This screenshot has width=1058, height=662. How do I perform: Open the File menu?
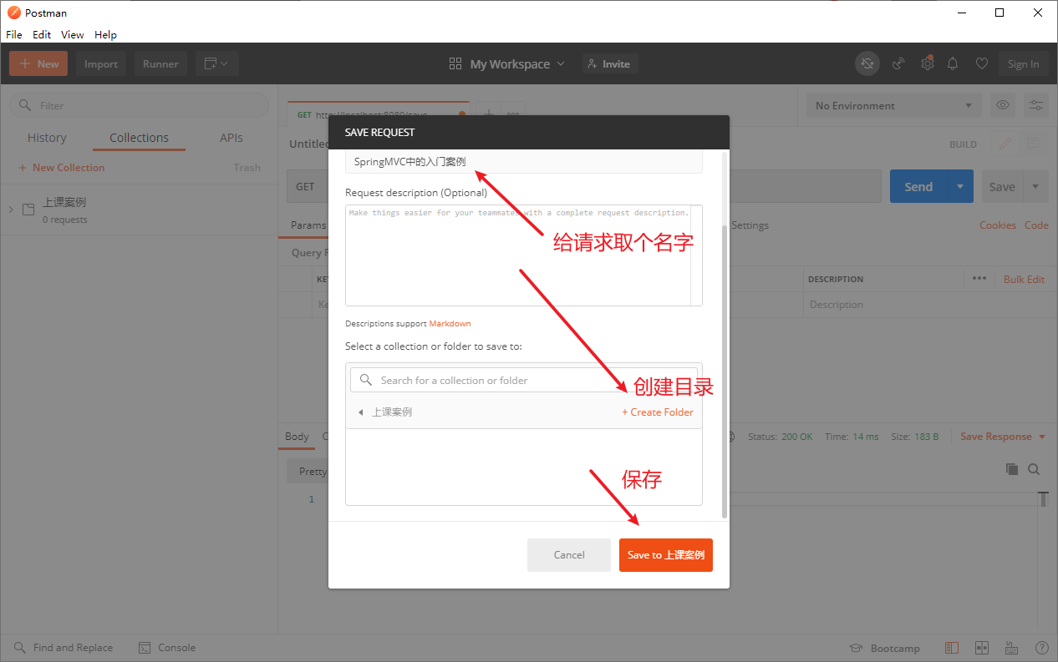14,34
